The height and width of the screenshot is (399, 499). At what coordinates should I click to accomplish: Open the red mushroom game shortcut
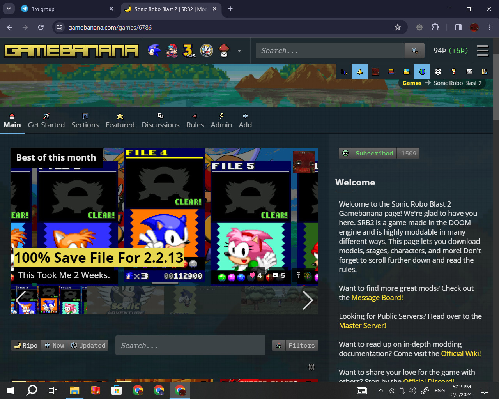(224, 51)
